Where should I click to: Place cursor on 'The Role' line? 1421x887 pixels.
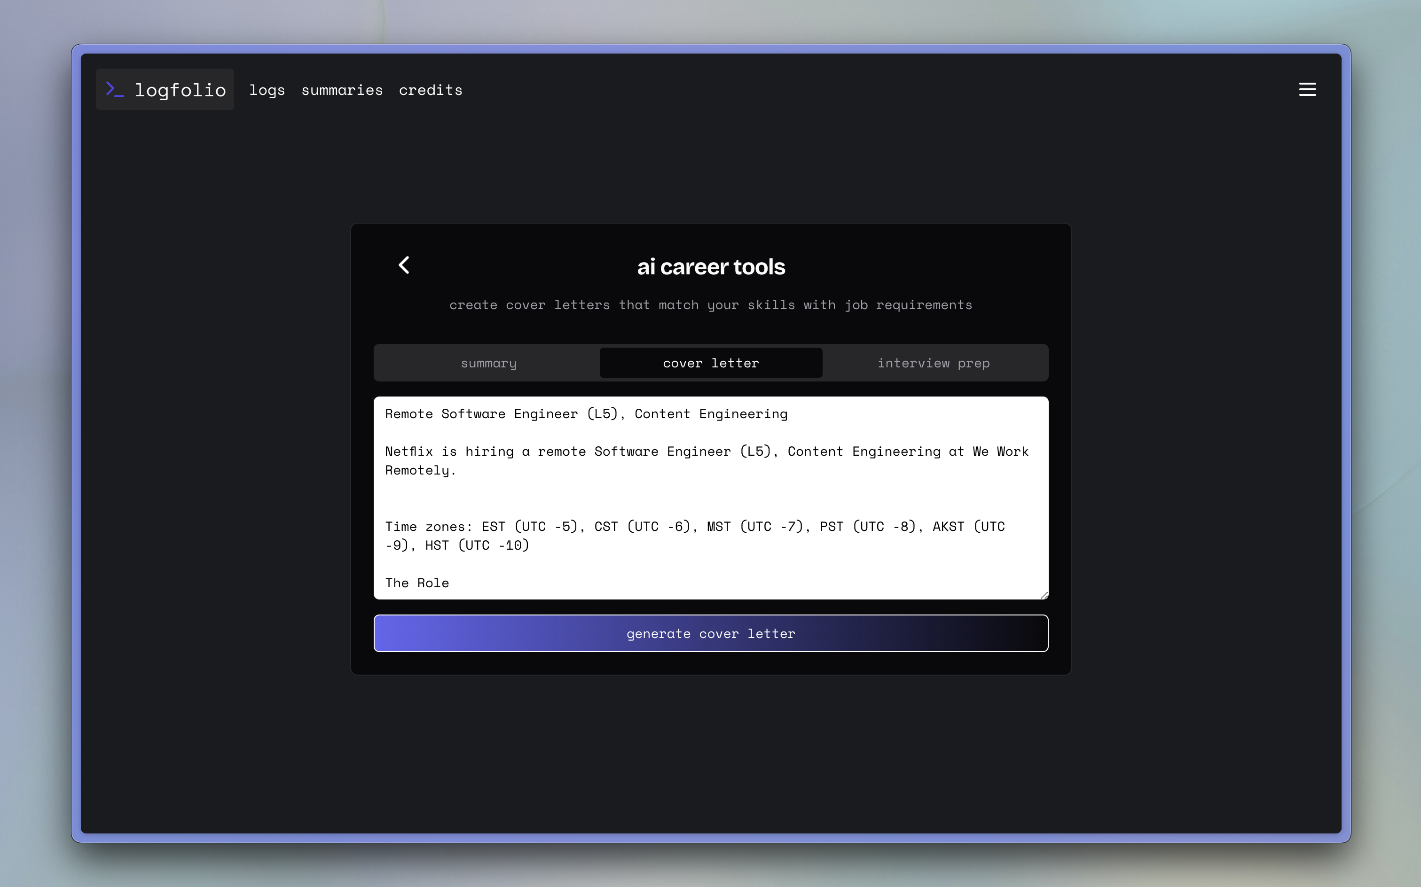pos(417,583)
